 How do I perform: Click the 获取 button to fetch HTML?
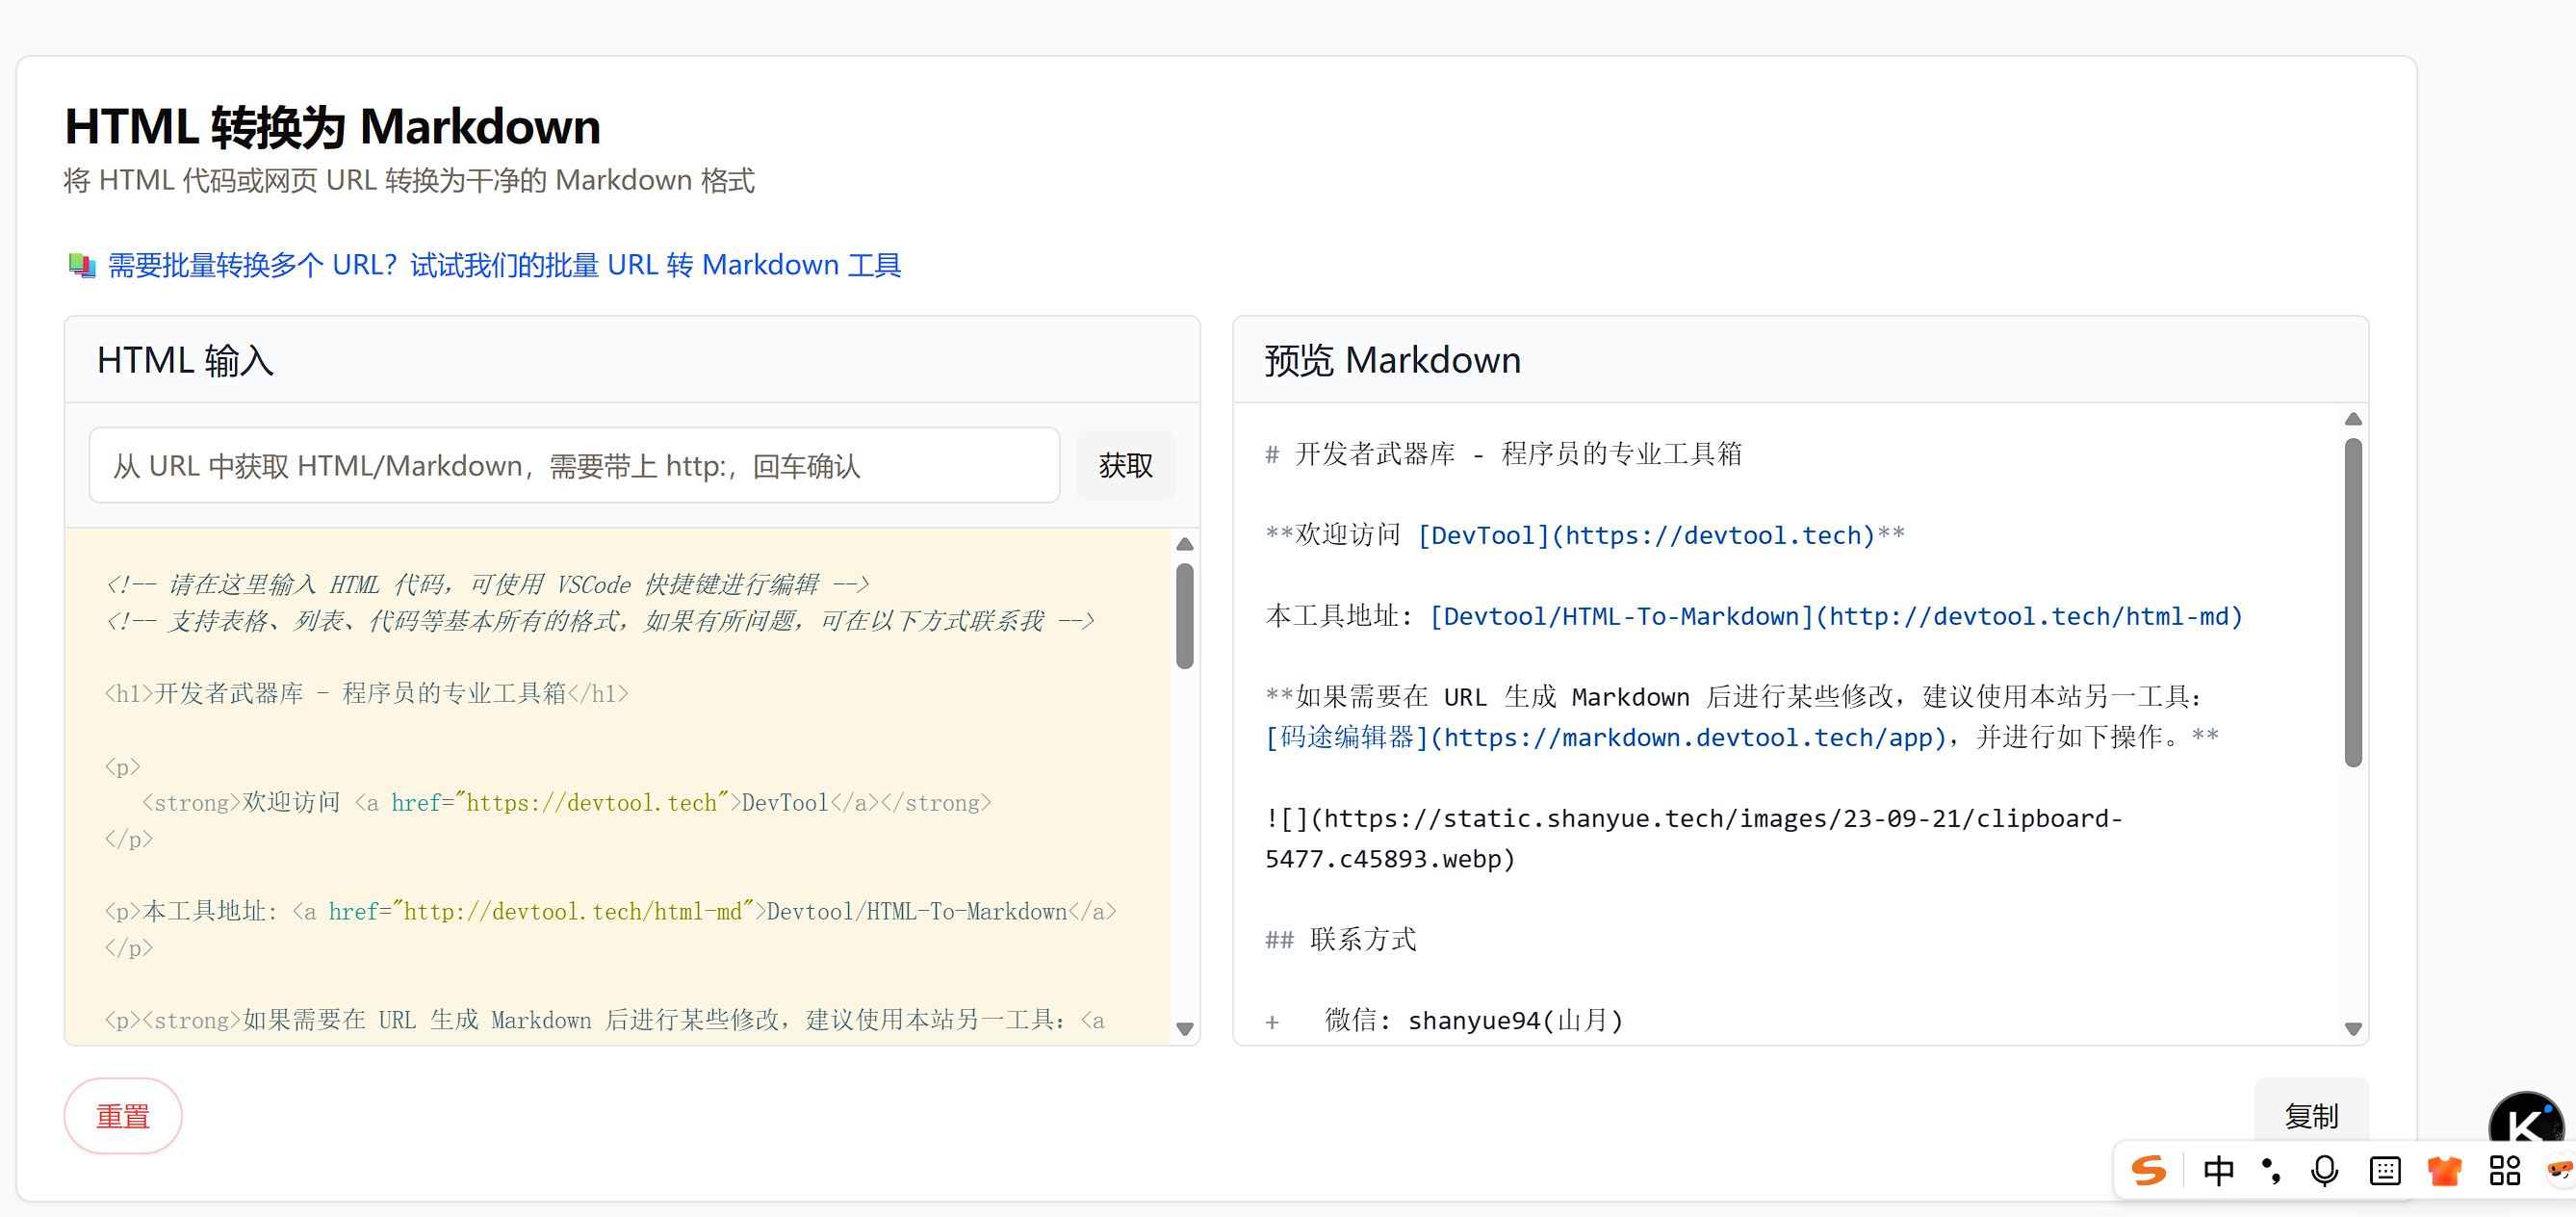click(1125, 464)
